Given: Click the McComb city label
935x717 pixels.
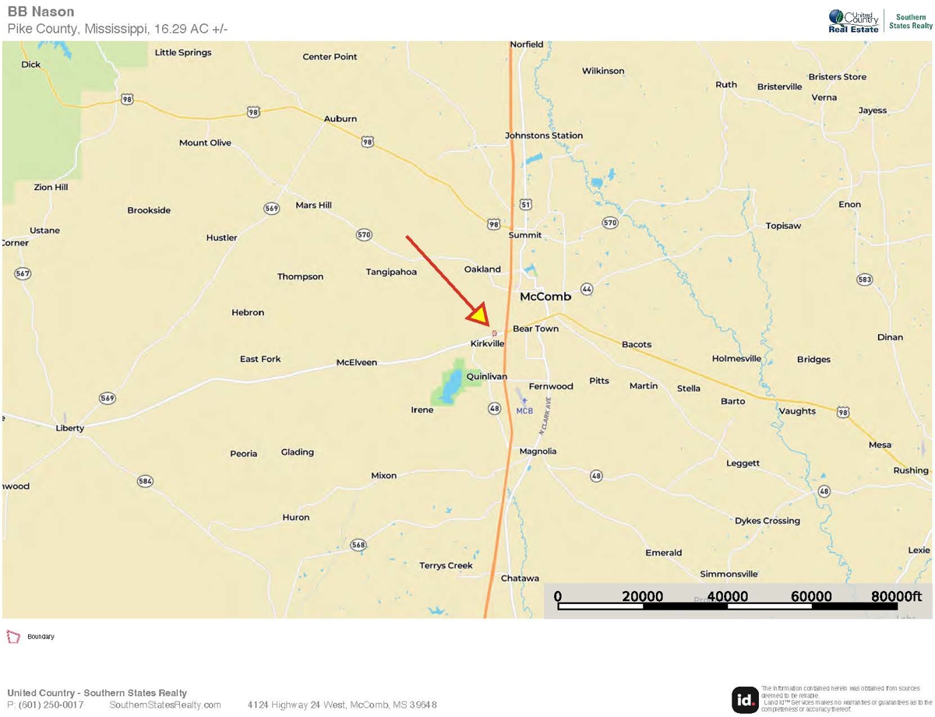Looking at the screenshot, I should tap(545, 297).
